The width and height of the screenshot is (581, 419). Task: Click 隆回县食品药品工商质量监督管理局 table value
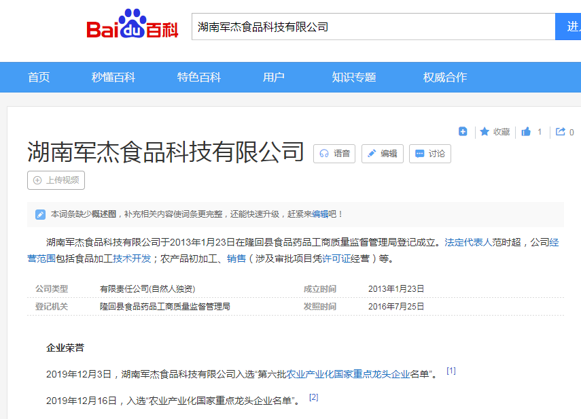[x=165, y=307]
